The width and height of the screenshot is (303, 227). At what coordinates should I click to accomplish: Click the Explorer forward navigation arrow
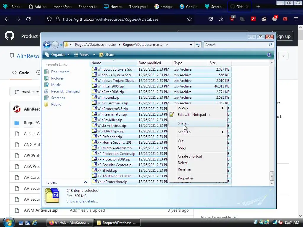(55, 45)
